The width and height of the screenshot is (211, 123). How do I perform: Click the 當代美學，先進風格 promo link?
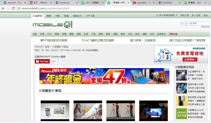(x=143, y=40)
